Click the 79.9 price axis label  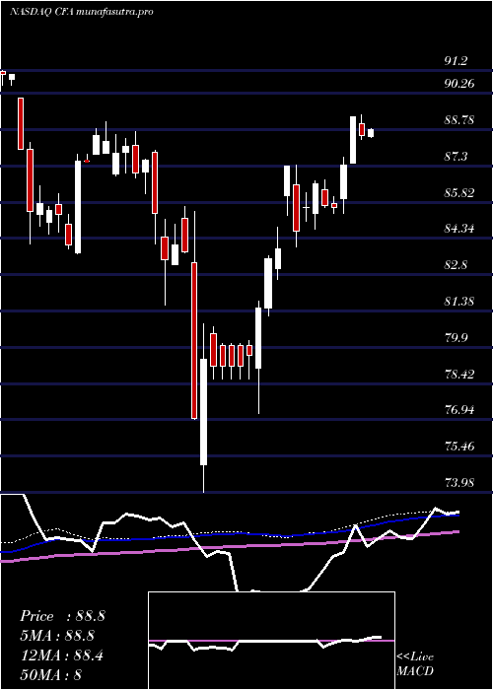click(x=456, y=338)
